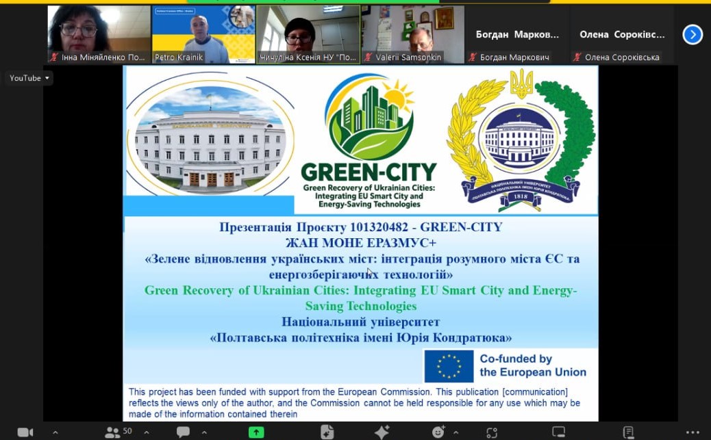Image resolution: width=711 pixels, height=440 pixels.
Task: Click the Poltava Polytechnic 1818 emblem
Action: [x=521, y=140]
